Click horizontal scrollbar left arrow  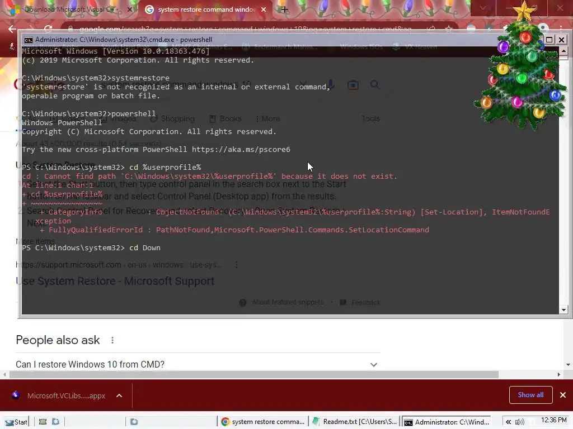point(4,375)
